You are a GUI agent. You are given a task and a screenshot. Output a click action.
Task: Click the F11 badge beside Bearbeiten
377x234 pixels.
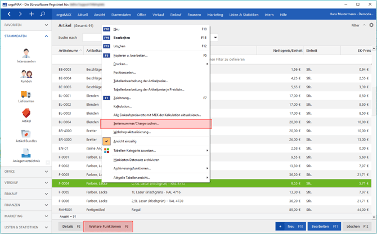click(106, 38)
